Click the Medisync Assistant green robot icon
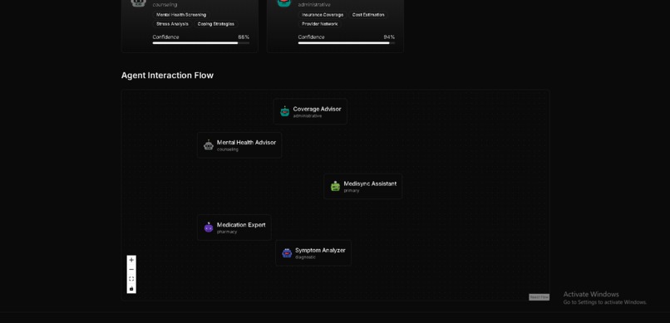The width and height of the screenshot is (670, 323). tap(336, 186)
